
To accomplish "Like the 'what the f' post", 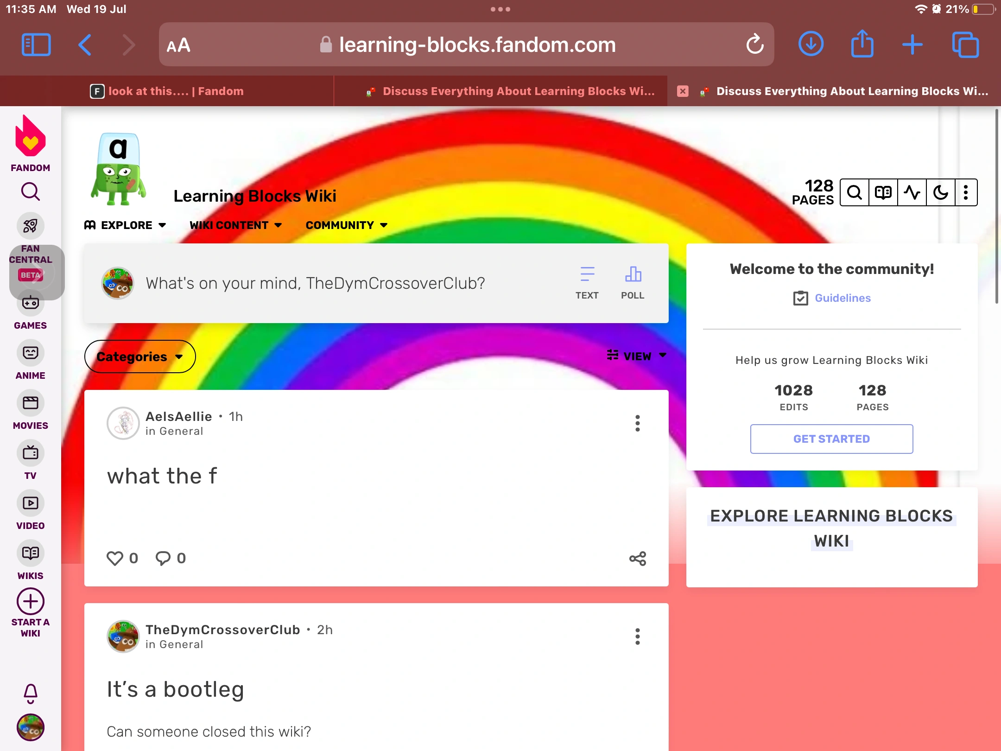I will tap(115, 558).
